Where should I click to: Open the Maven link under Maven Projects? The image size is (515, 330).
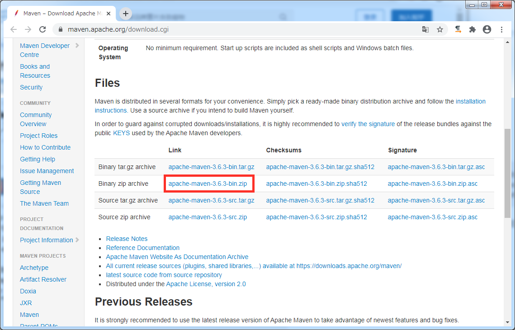point(29,315)
